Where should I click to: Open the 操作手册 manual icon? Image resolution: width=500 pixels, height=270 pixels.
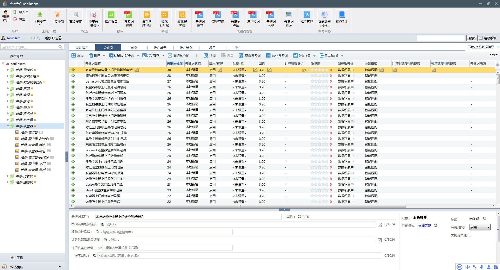(342, 15)
